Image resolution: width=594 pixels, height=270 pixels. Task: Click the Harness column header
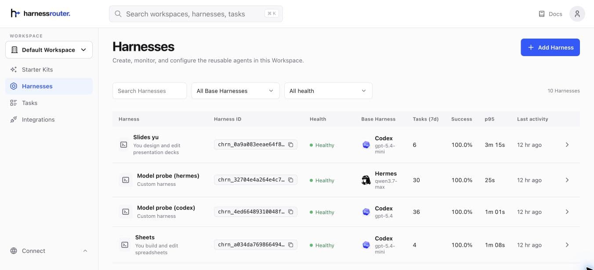129,119
